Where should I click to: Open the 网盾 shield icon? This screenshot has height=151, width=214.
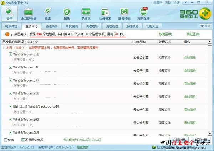coord(67,14)
